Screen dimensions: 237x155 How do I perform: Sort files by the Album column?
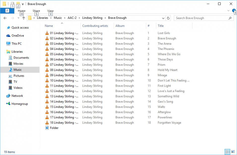click(x=120, y=26)
